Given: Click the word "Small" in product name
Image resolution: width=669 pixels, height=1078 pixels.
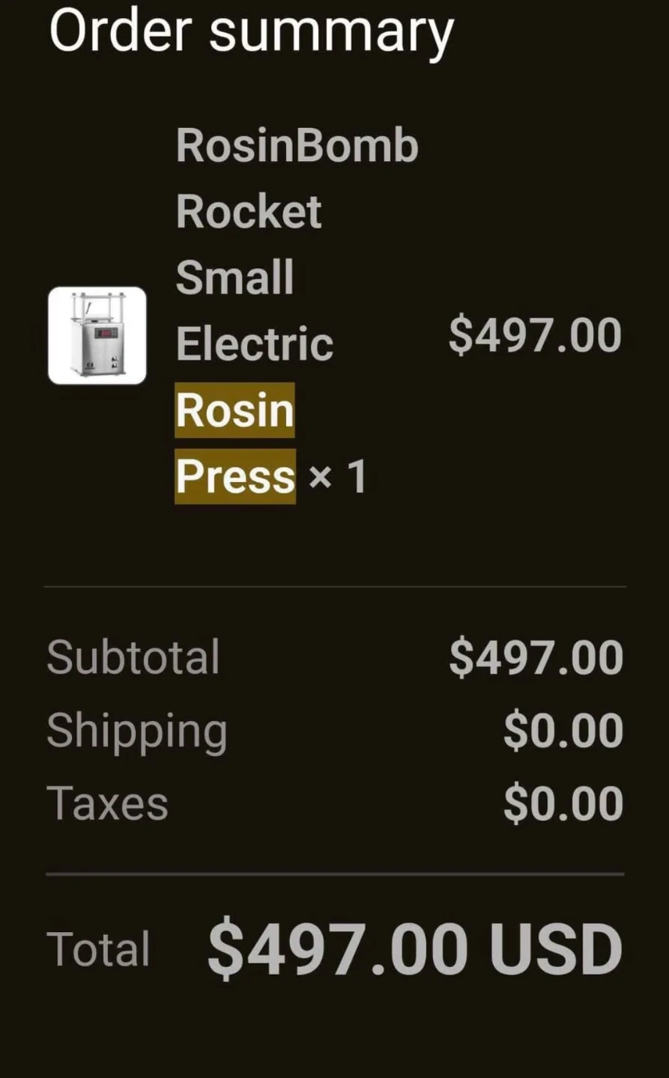Looking at the screenshot, I should [234, 278].
